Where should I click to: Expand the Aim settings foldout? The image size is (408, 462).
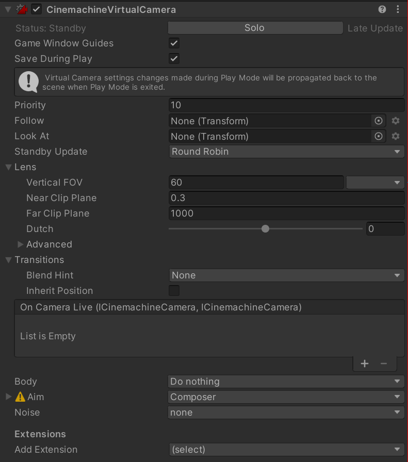click(9, 397)
